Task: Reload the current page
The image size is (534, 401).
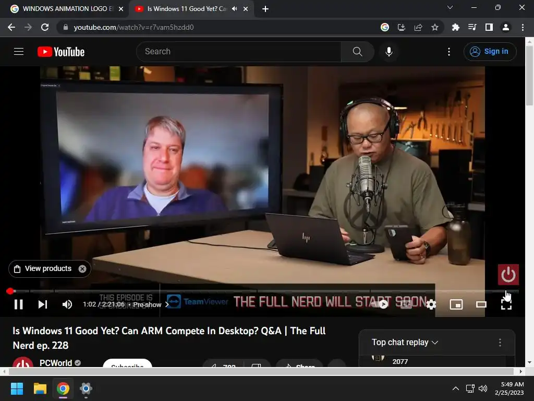Action: (45, 27)
